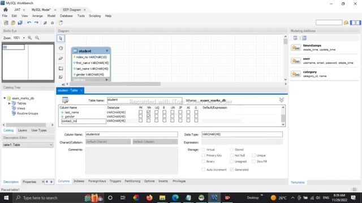Switch to the Inserts tab
The height and width of the screenshot is (203, 362).
tap(163, 181)
